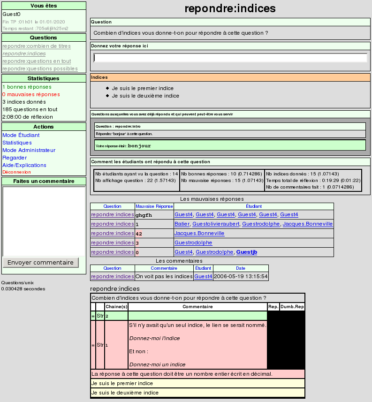Click Guestrodolphe in the answer 3 row
Image resolution: width=372 pixels, height=402 pixels.
193,243
